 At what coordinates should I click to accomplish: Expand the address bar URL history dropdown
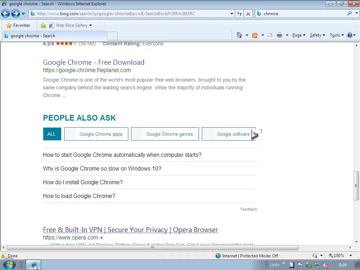[x=232, y=14]
